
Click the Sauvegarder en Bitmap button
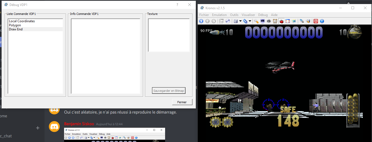coord(169,91)
